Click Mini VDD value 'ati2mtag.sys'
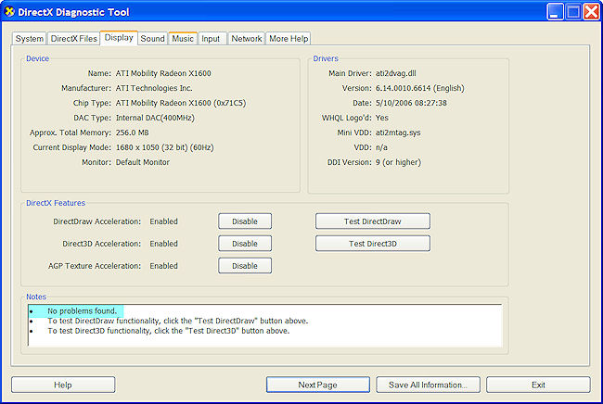The height and width of the screenshot is (404, 603). [398, 133]
